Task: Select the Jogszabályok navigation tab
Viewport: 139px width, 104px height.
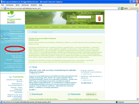Action: point(65,27)
